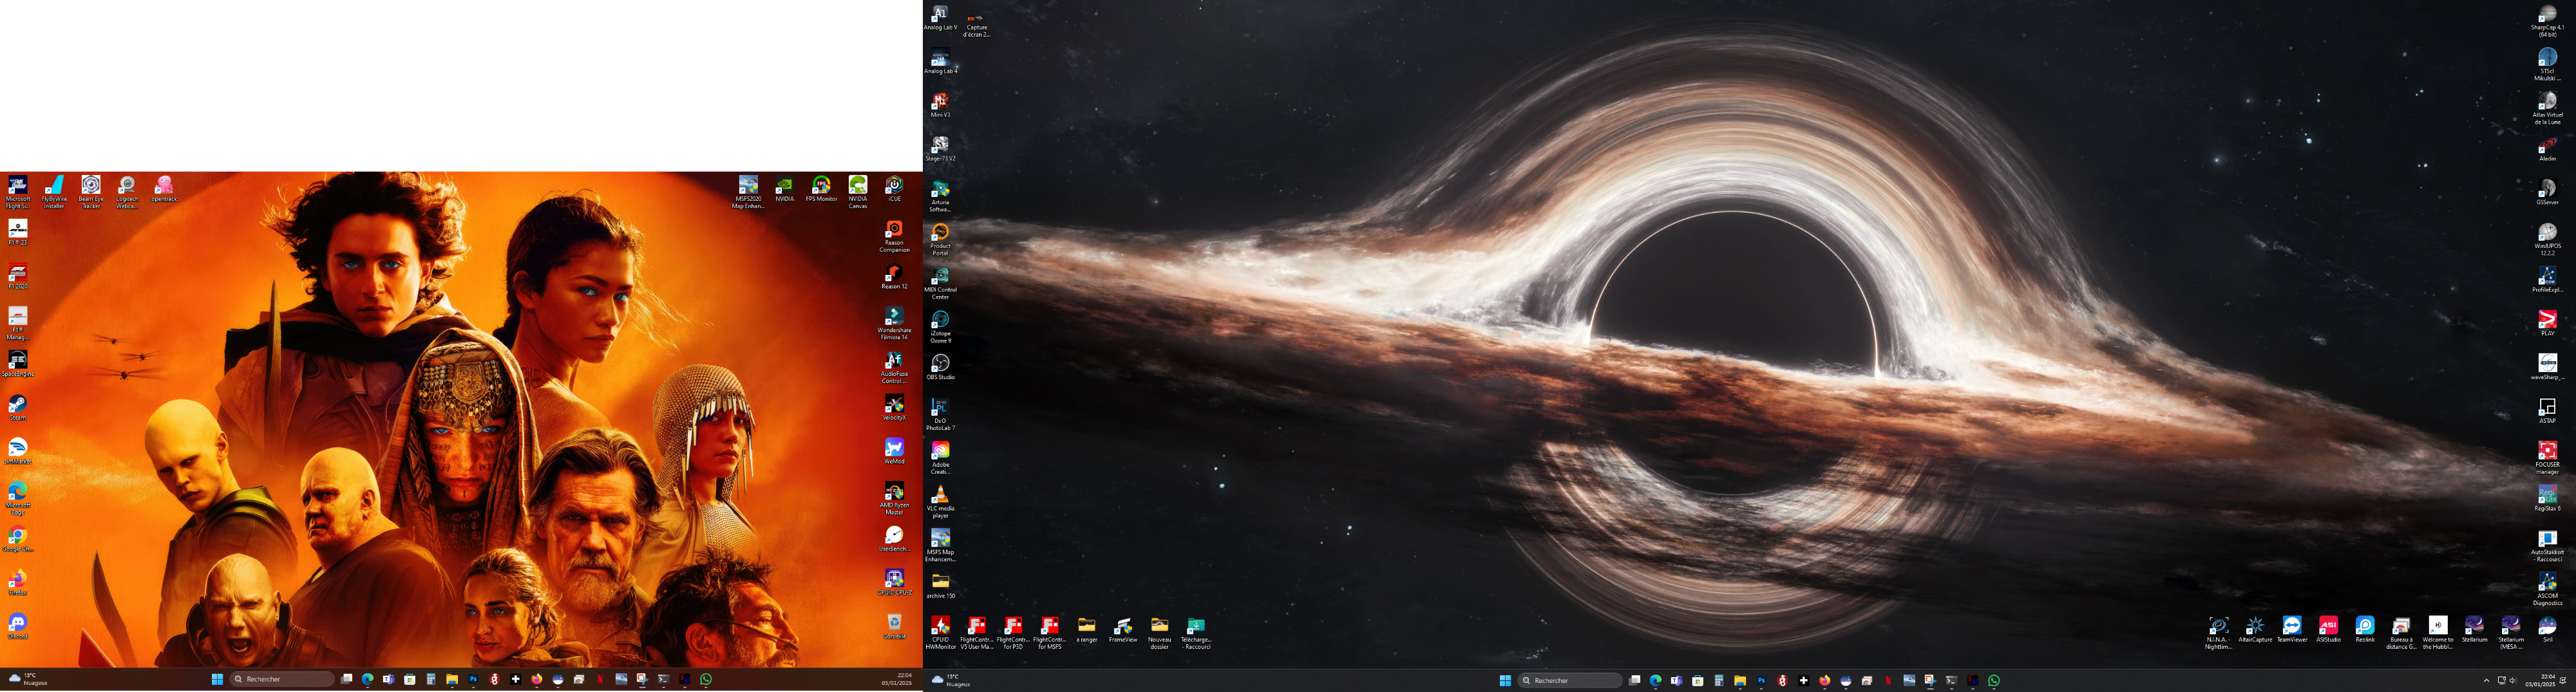This screenshot has height=692, width=2576.
Task: Select the Corbeille recycle bin icon
Action: click(x=894, y=627)
